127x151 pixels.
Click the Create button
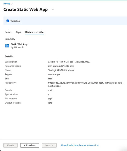click(x=11, y=145)
